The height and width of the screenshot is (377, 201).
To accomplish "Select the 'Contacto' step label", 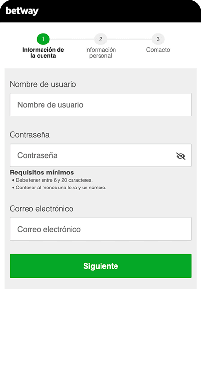I will [x=158, y=50].
